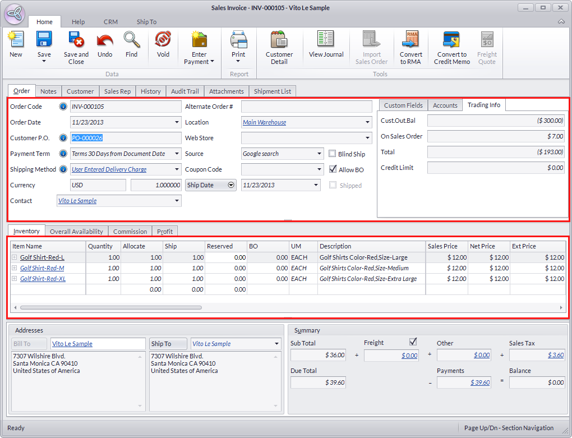
Task: Uncheck the Allow BO checkbox
Action: [x=333, y=169]
